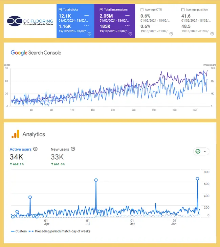The height and width of the screenshot is (247, 220).
Task: Click the 12K impressions axis label
Action: pos(213,68)
